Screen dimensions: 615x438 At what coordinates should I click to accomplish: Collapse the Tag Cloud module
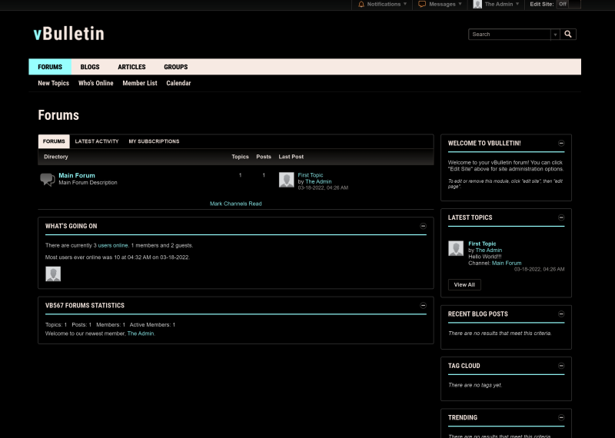pos(561,366)
